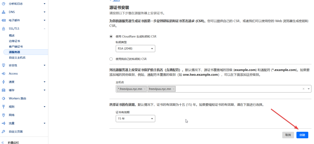Open the RSA (2048) key type dropdown

tap(135, 49)
